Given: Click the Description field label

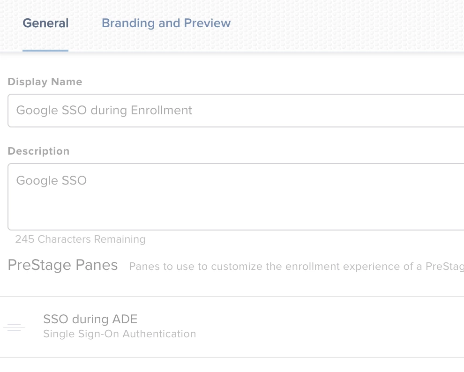Looking at the screenshot, I should [38, 151].
